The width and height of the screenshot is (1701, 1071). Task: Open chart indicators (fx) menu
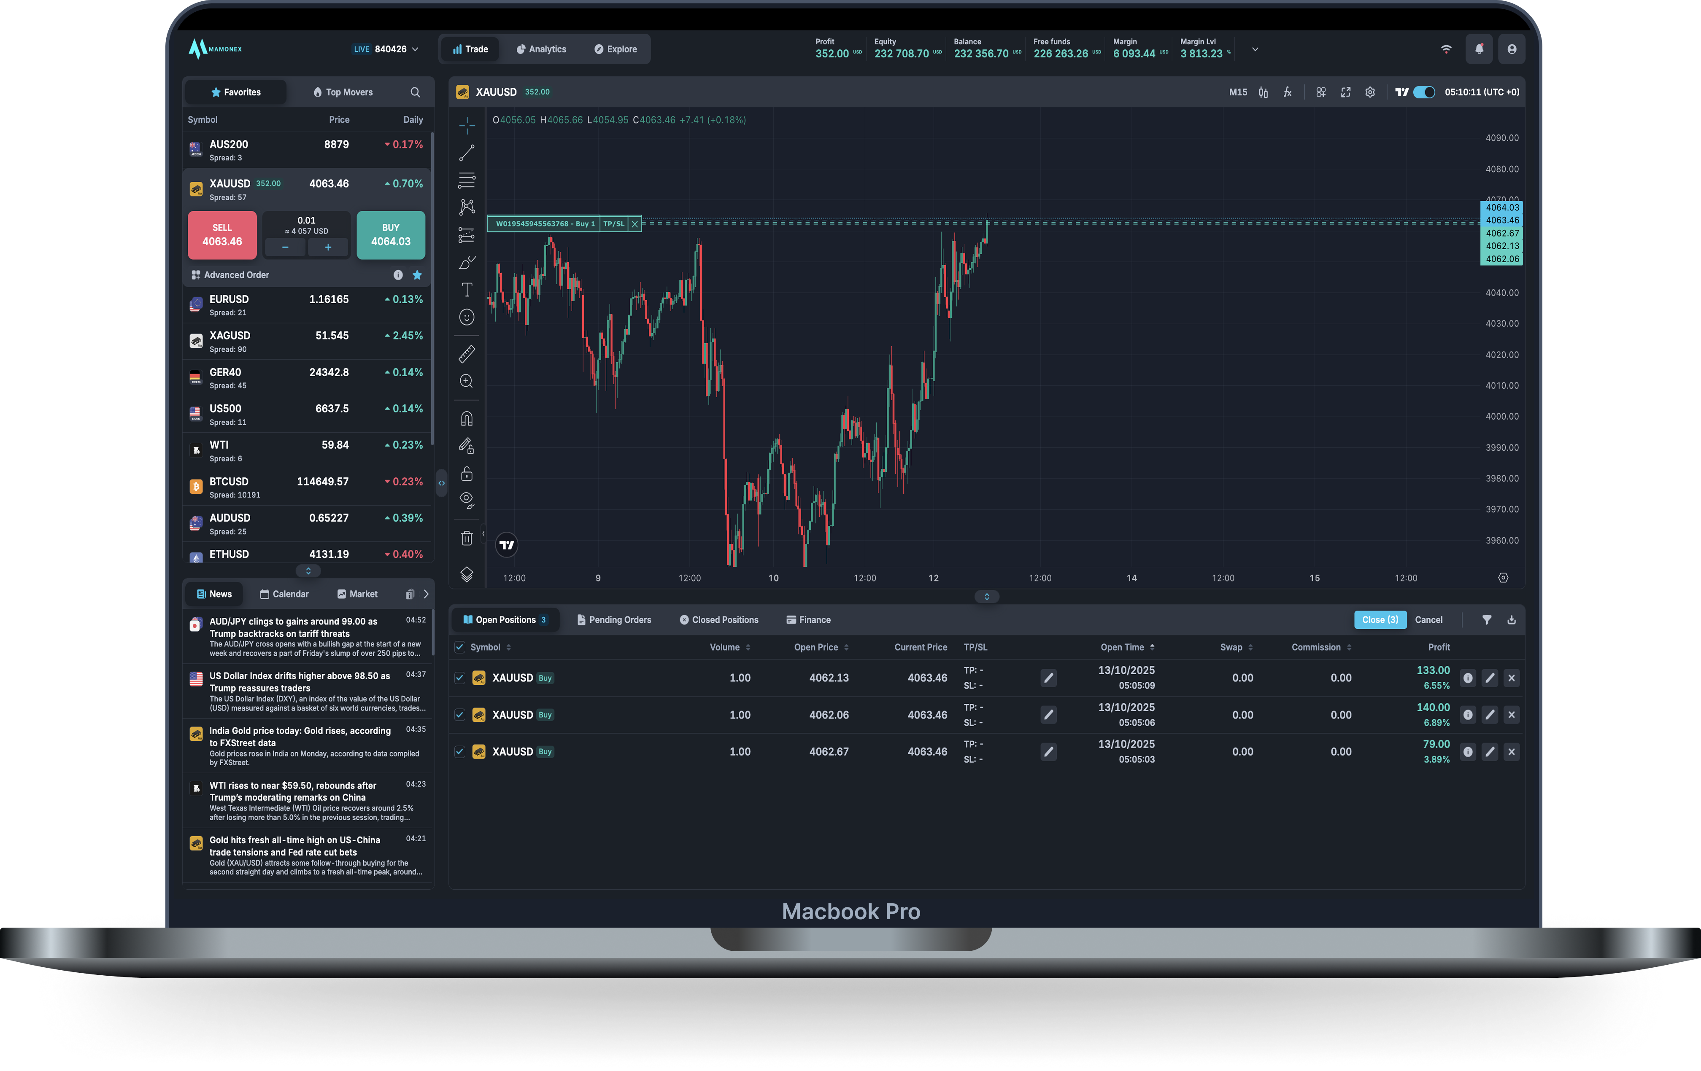tap(1288, 92)
